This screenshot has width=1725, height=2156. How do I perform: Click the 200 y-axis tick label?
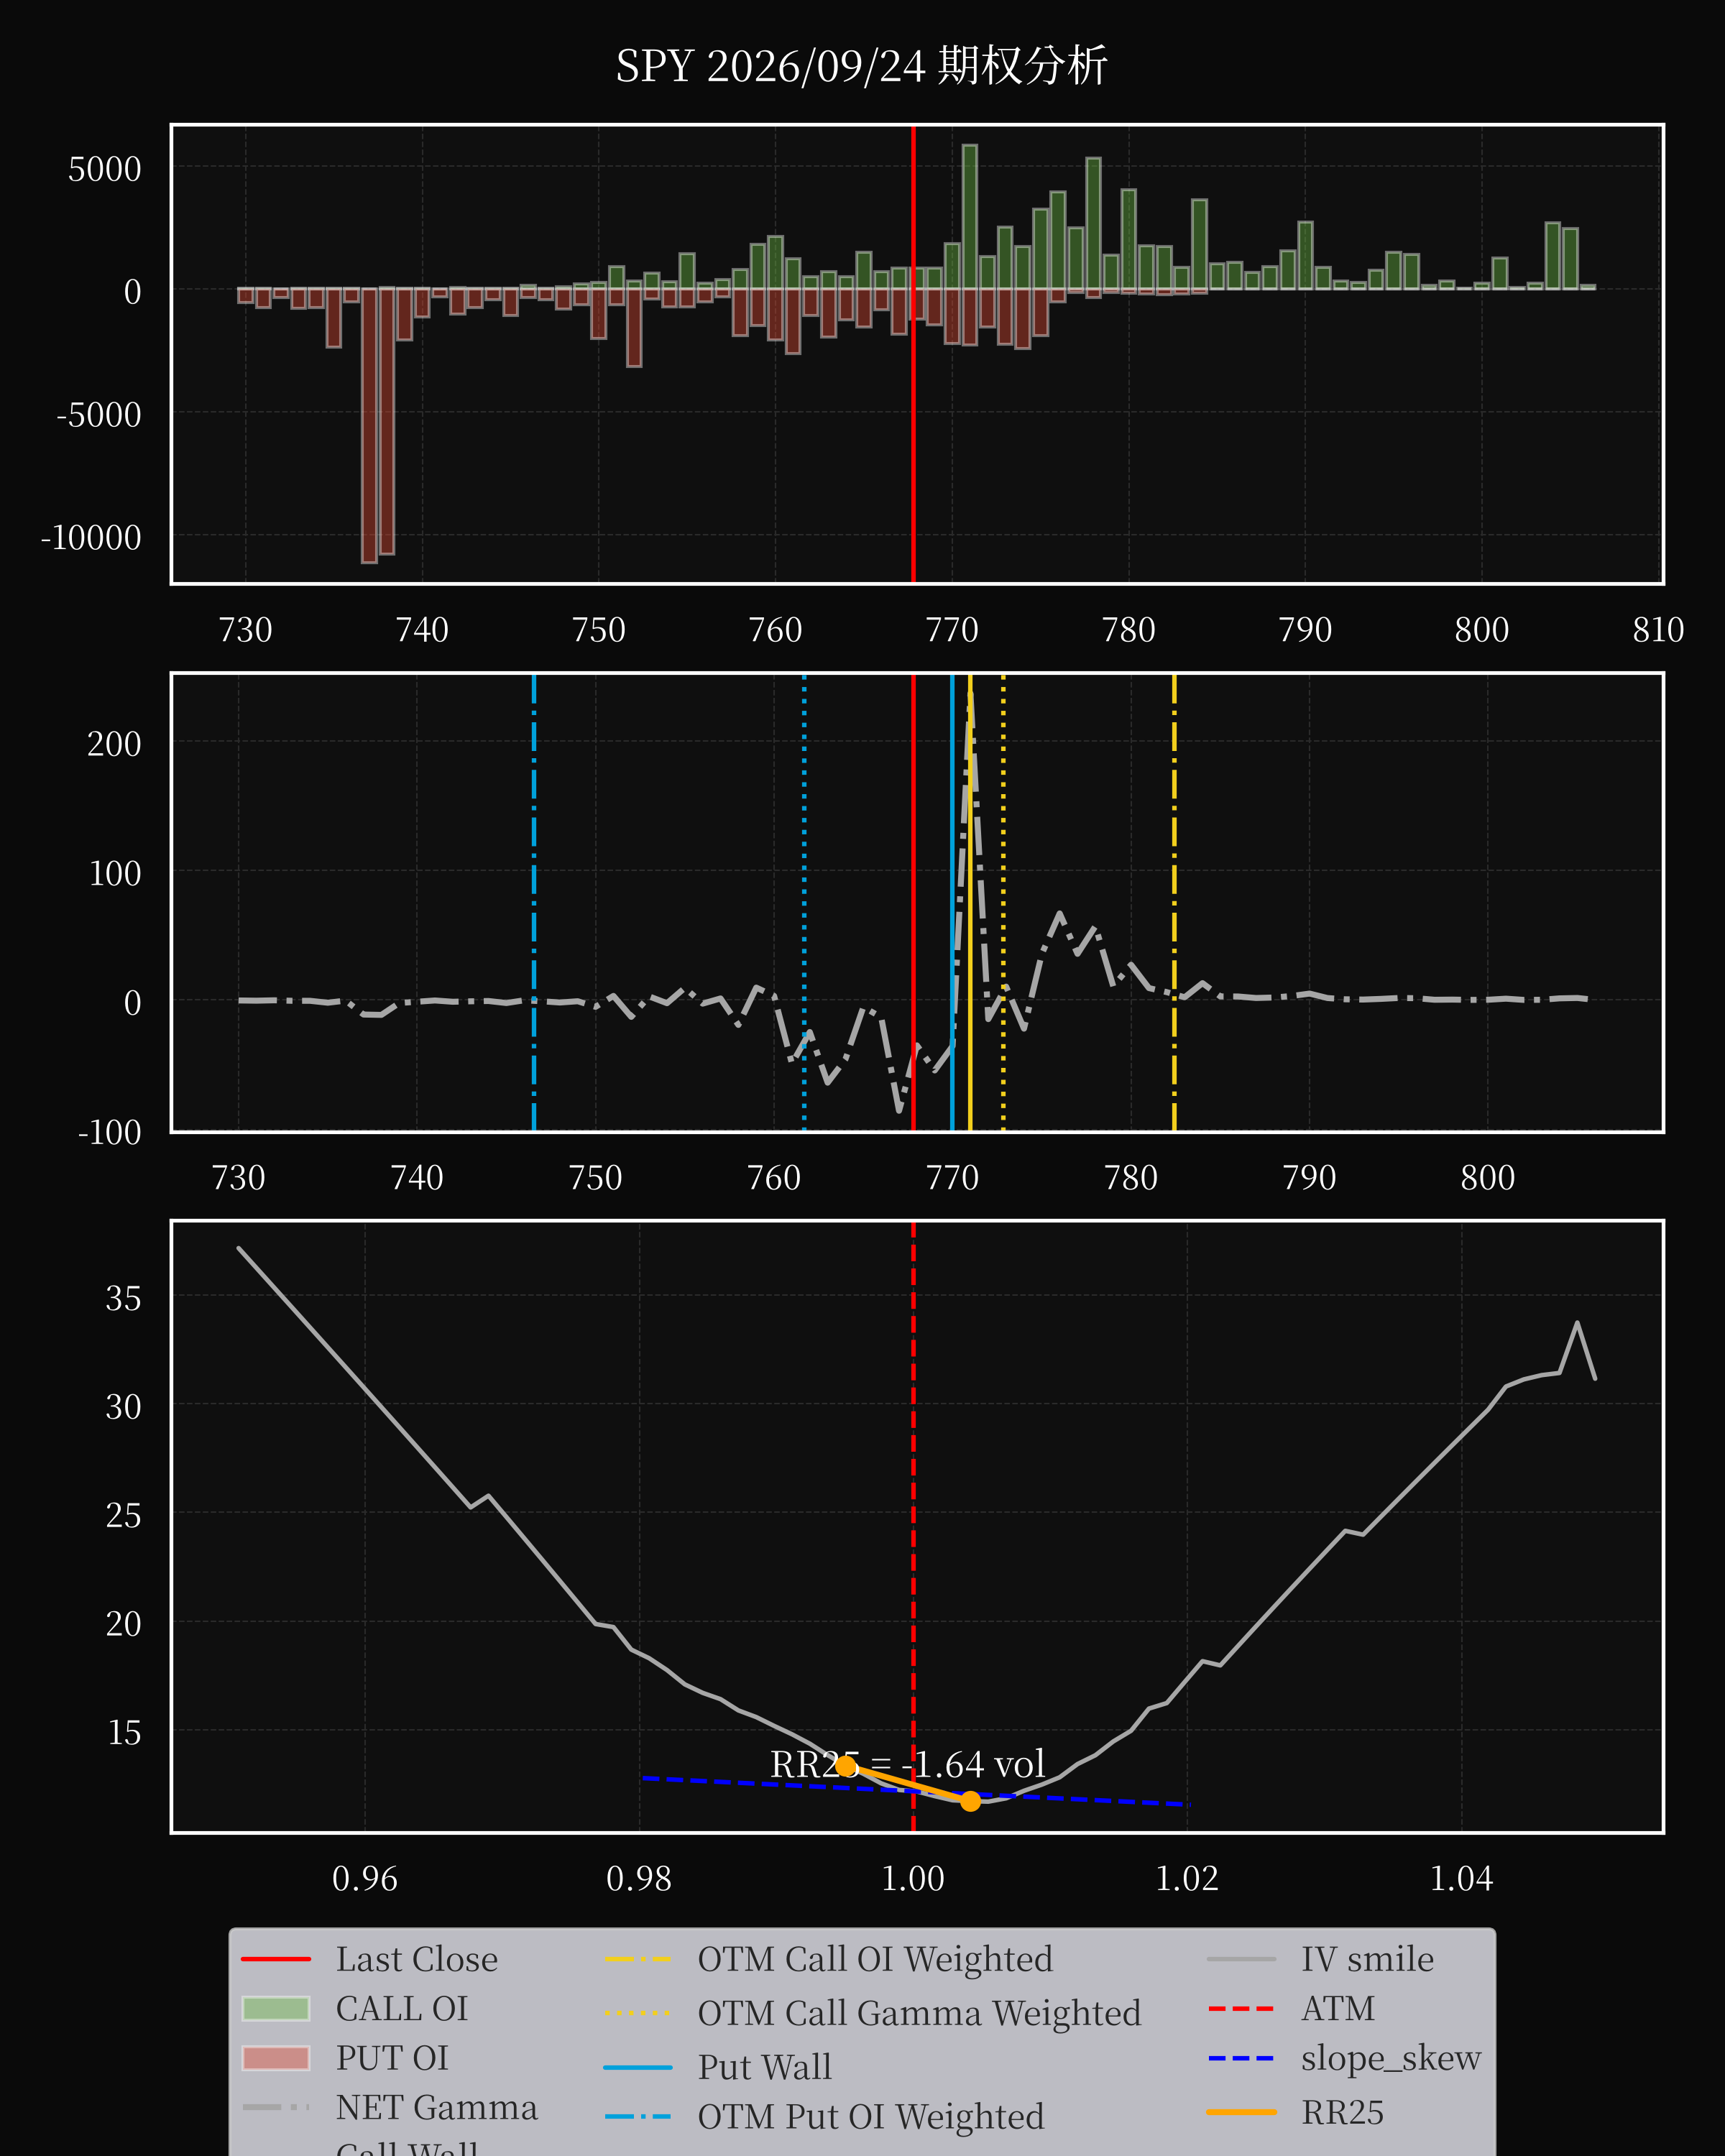[x=114, y=744]
